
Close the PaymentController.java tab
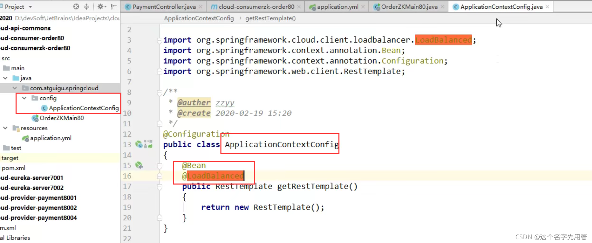(200, 7)
